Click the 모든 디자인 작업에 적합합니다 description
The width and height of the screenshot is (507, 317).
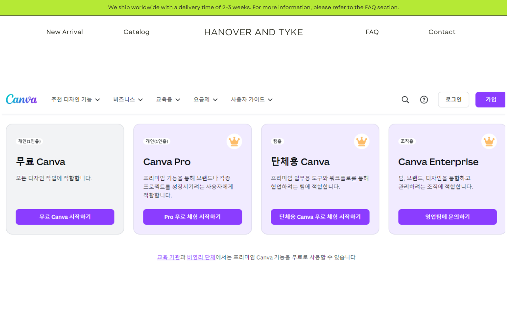click(54, 178)
